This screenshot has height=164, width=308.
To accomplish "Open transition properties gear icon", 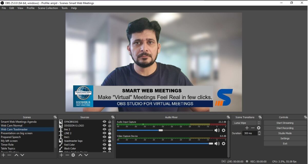I will [x=259, y=128].
